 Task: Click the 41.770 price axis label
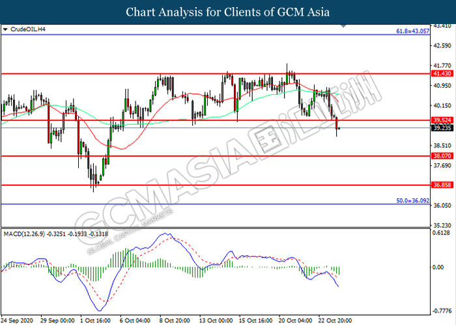pos(442,66)
